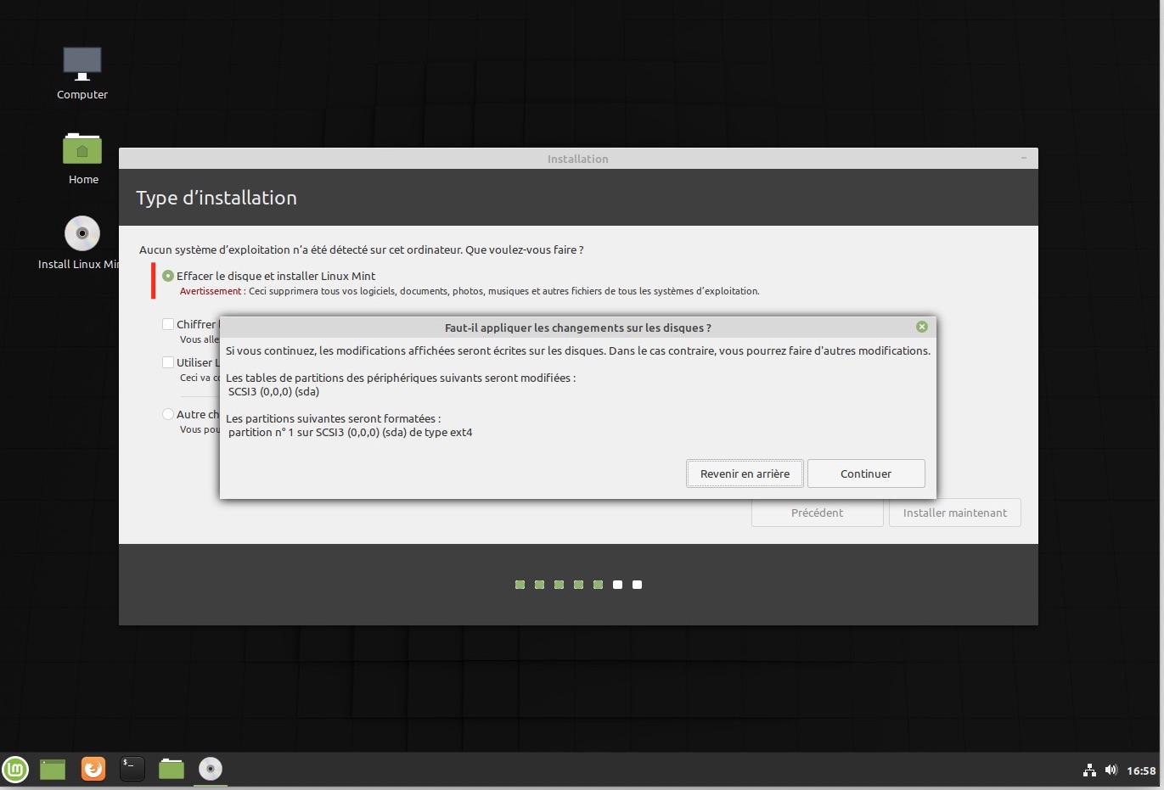This screenshot has width=1164, height=790.
Task: Open the Terminal from the taskbar
Action: pos(132,769)
